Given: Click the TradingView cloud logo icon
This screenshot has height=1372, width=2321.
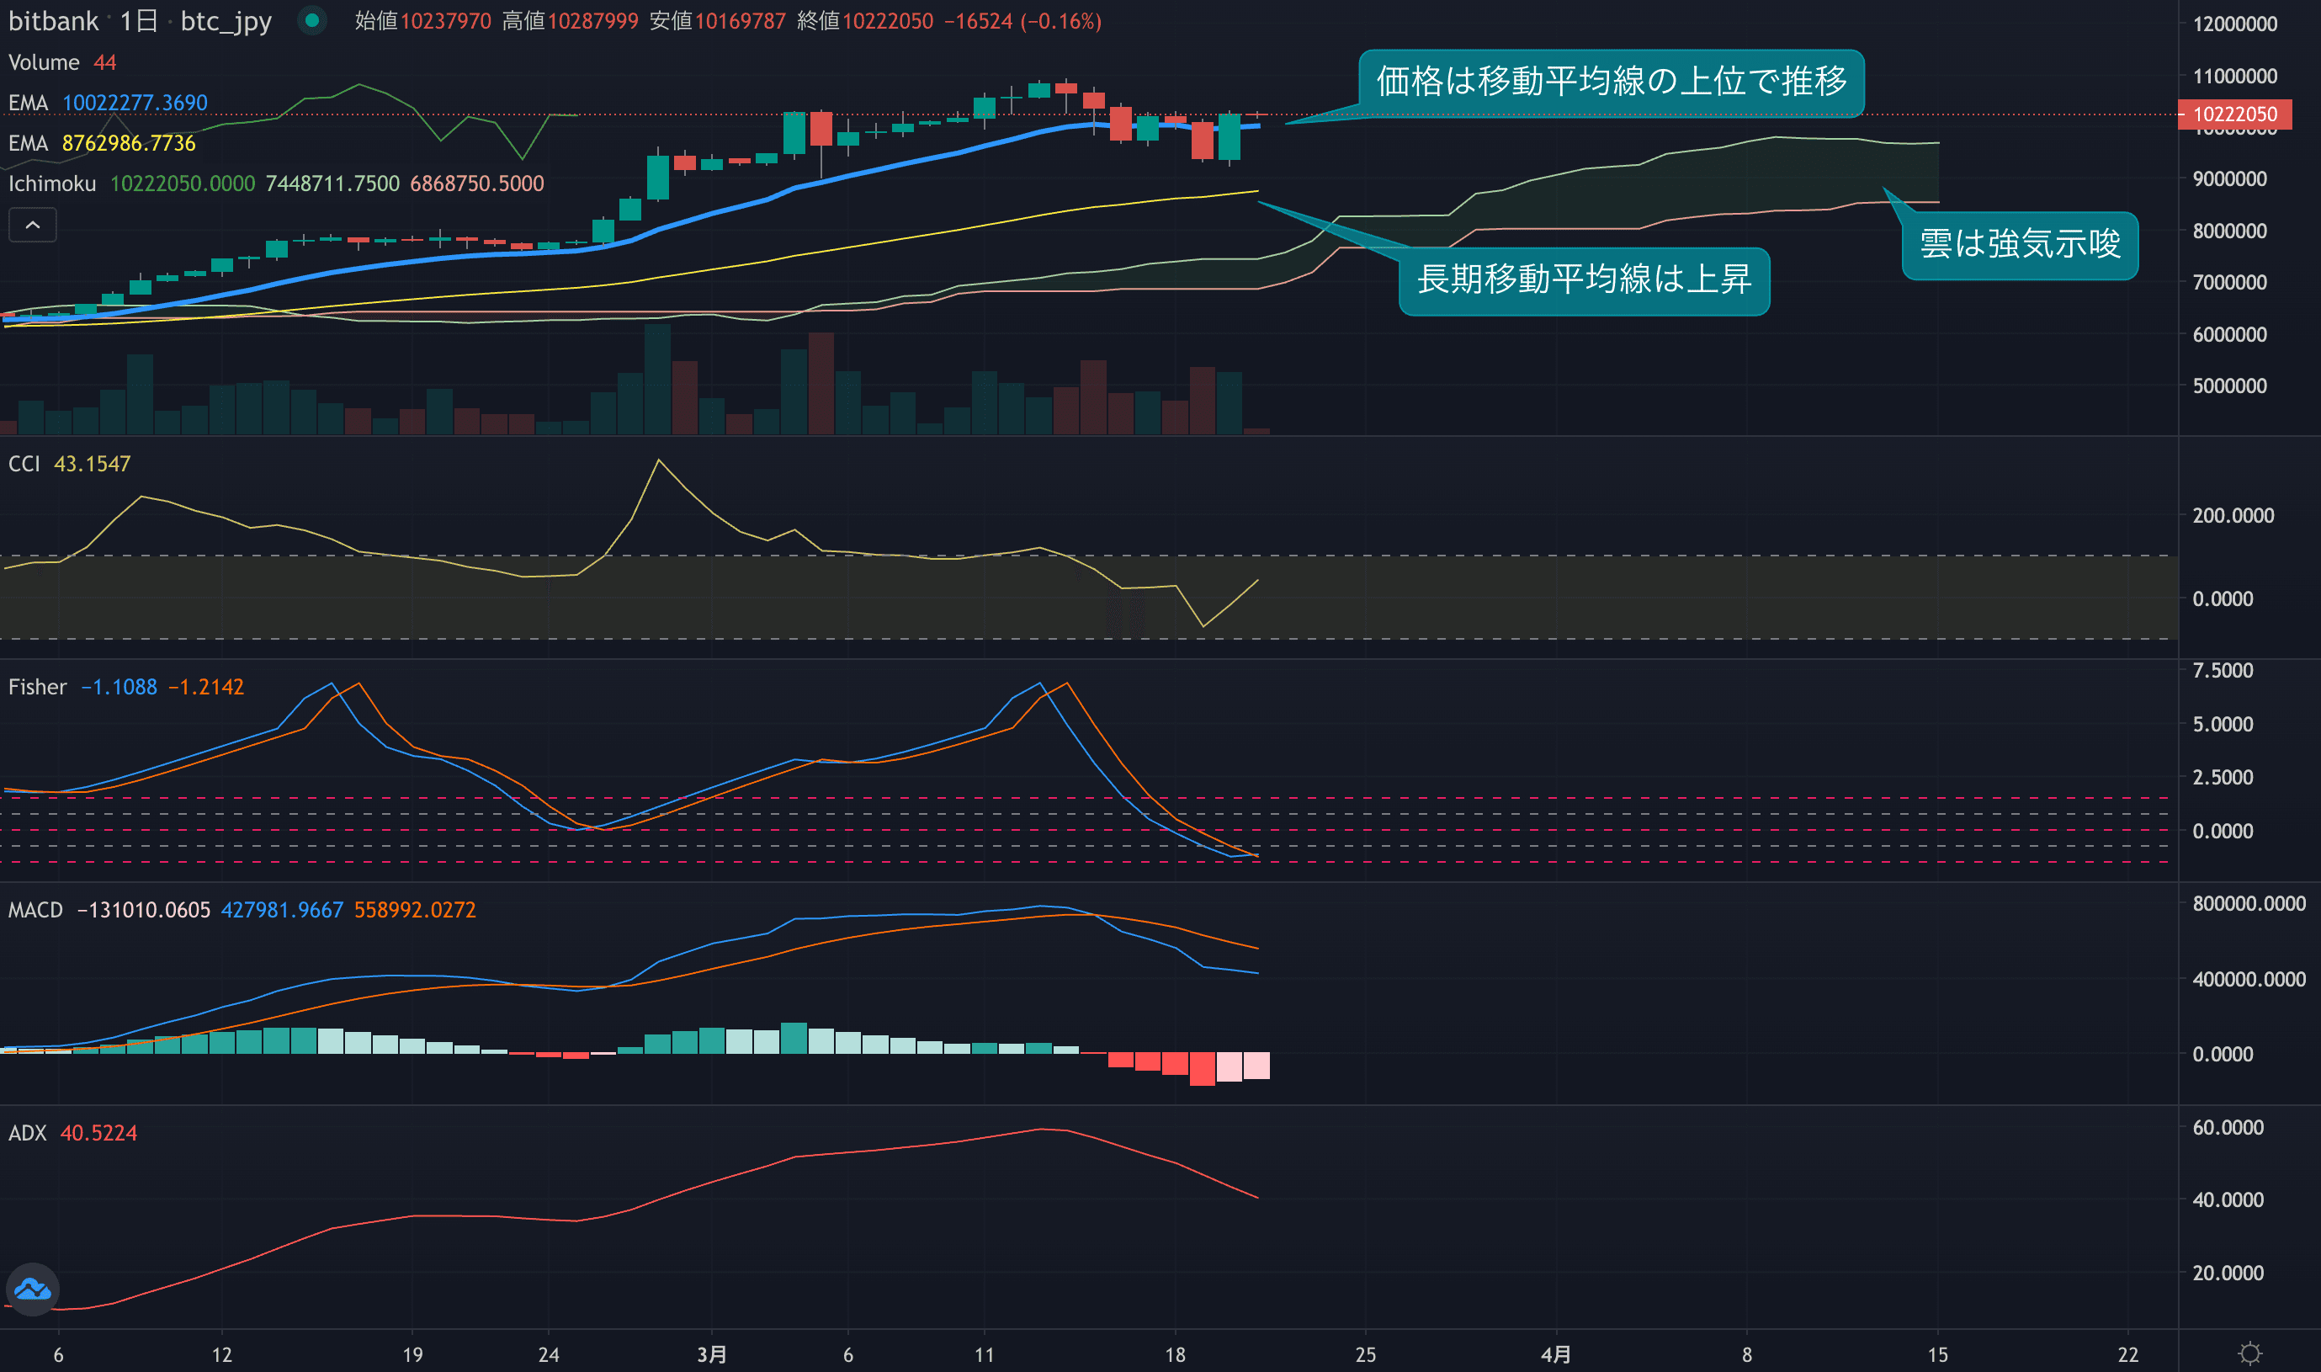Looking at the screenshot, I should [x=32, y=1289].
